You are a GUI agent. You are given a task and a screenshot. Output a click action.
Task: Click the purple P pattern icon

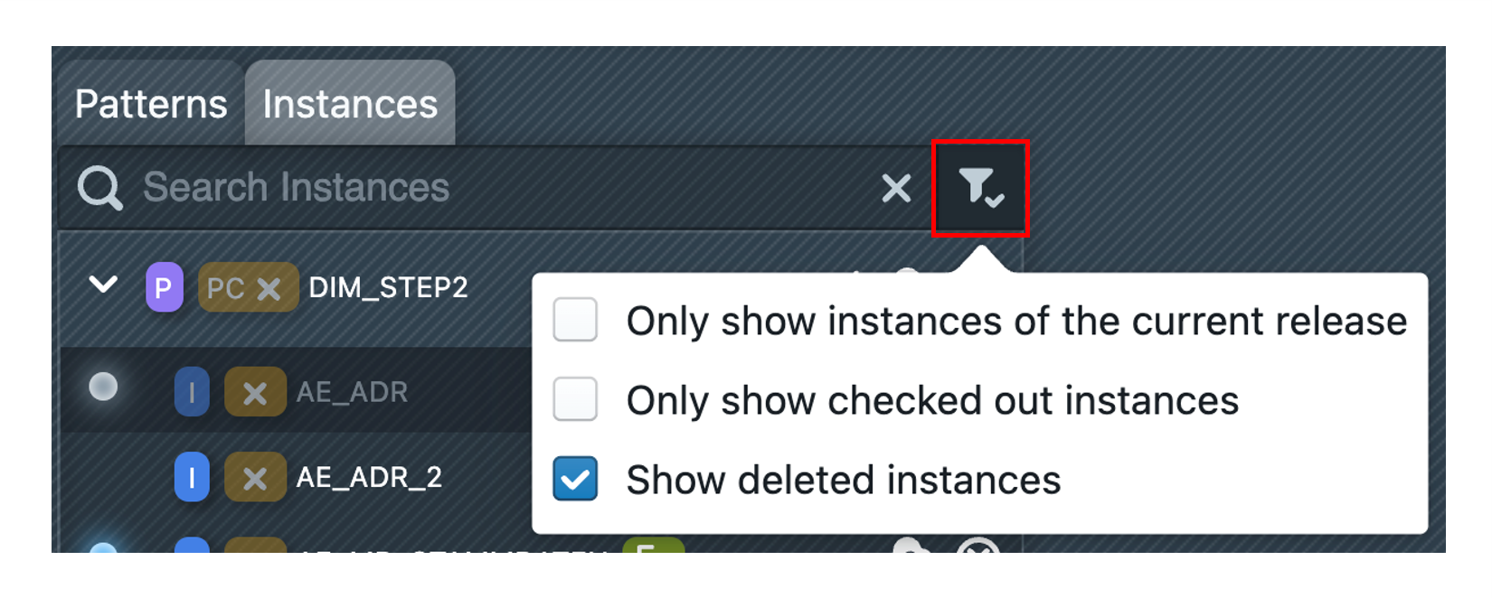pyautogui.click(x=164, y=287)
